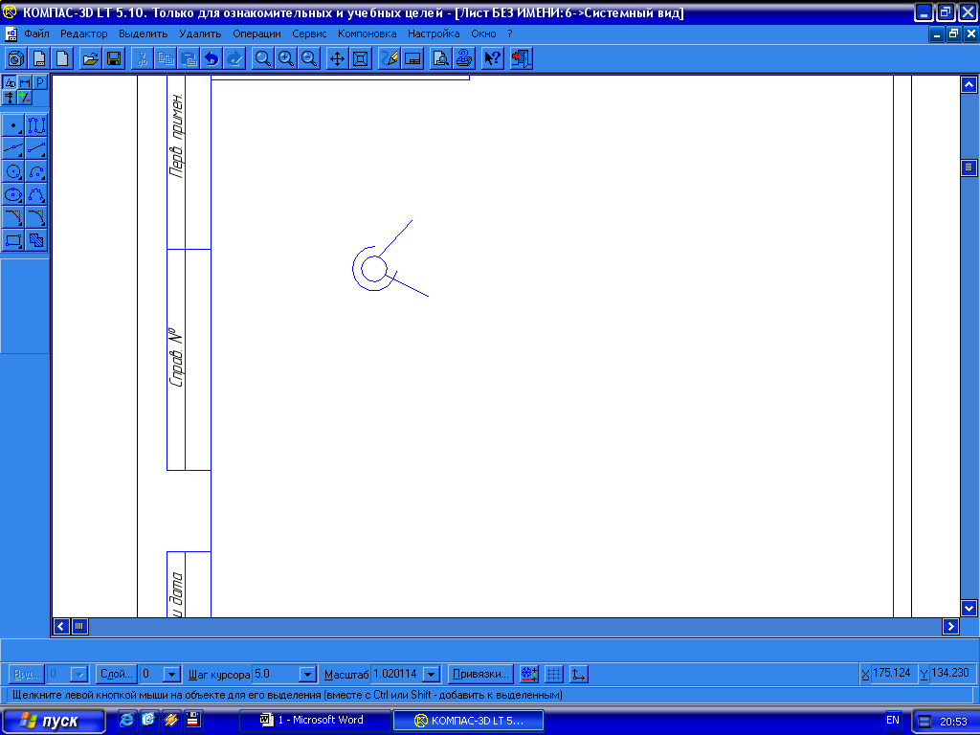
Task: Undo the last action
Action: (212, 58)
